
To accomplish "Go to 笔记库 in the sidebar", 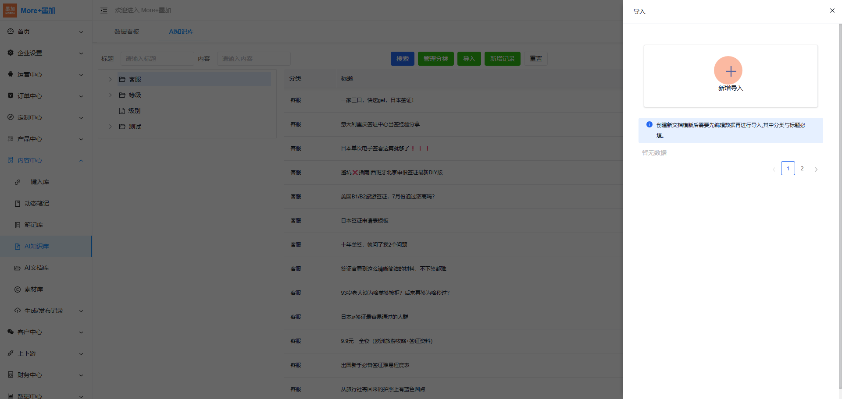I will 33,225.
